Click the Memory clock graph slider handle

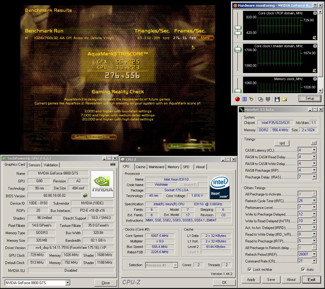[238, 91]
